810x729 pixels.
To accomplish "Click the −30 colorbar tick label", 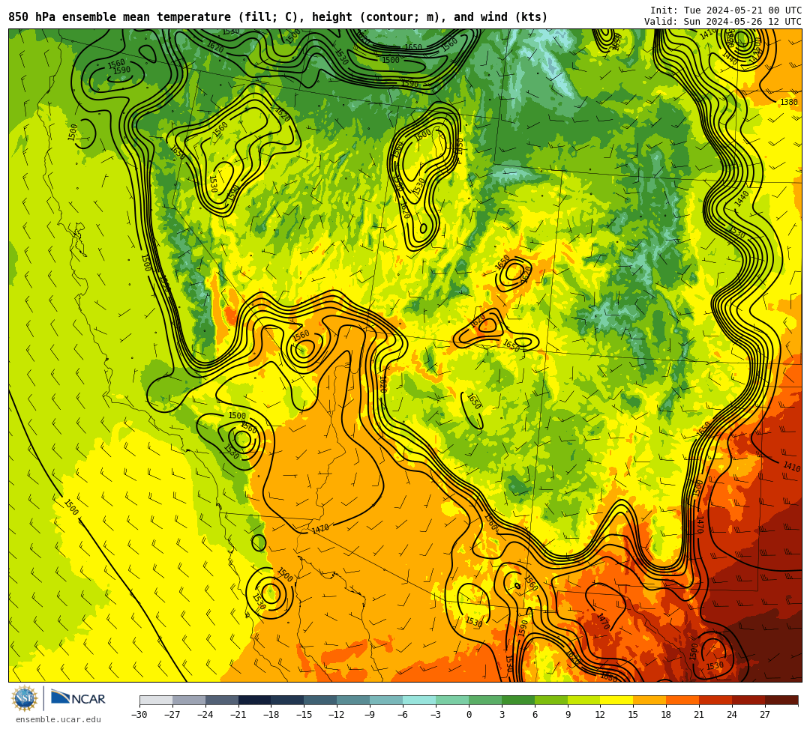I will [139, 715].
